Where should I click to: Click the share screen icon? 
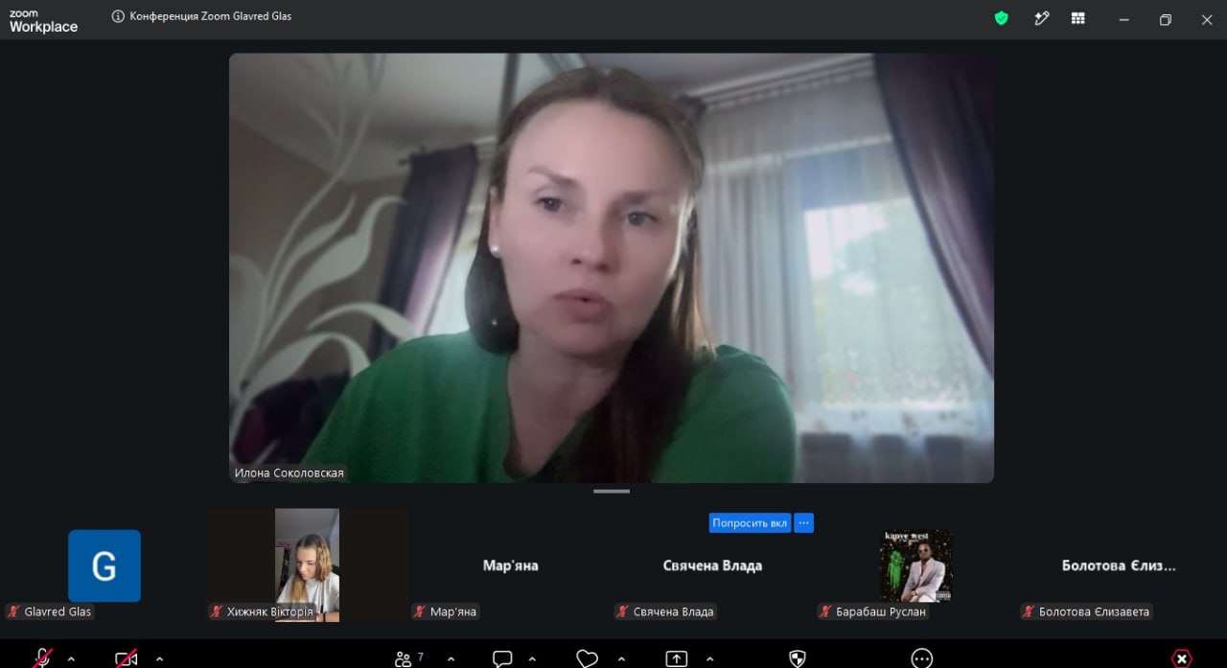coord(677,658)
